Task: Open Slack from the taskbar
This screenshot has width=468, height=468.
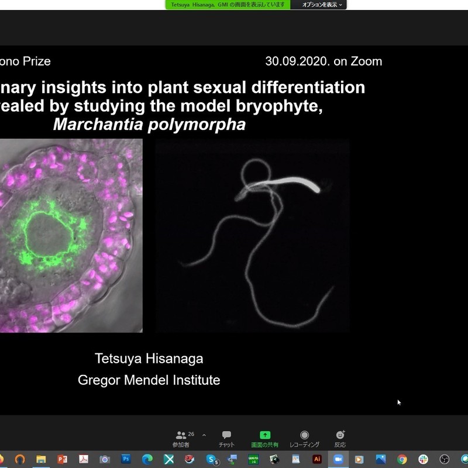Action: coord(423,459)
